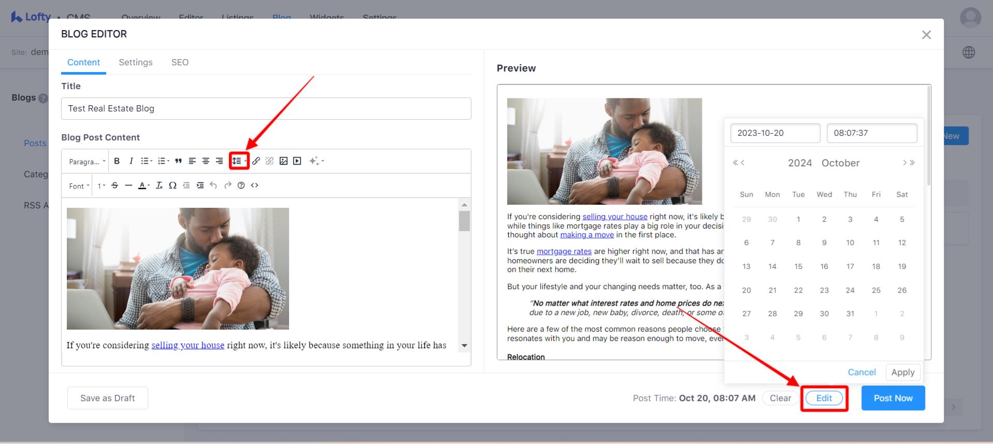Go to the previous year in the calendar

pos(735,163)
